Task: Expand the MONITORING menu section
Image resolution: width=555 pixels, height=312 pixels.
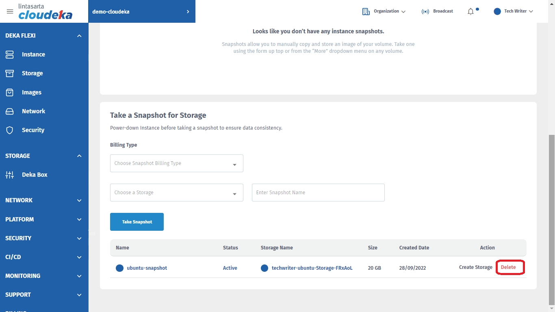Action: 79,276
